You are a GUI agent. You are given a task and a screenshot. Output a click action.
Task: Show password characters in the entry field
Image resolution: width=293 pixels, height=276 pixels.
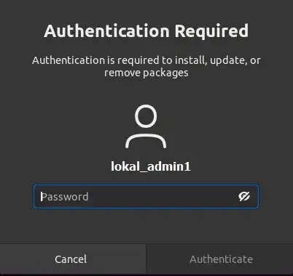(x=244, y=196)
